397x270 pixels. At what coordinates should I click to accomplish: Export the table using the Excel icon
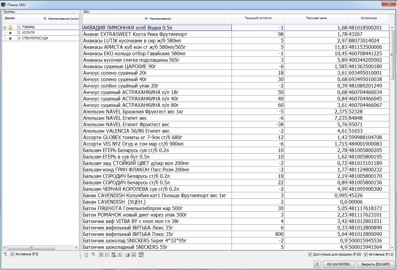[133, 255]
